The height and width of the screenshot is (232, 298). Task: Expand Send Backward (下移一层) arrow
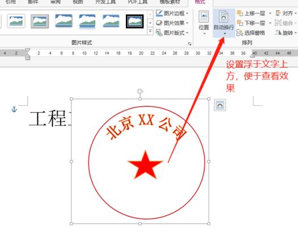click(x=270, y=23)
